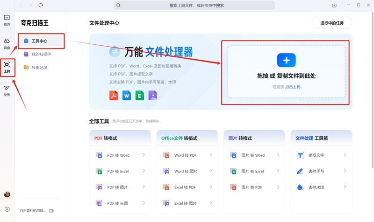This screenshot has width=374, height=222.
Task: Open Excel 转 PDF tool
Action: point(187,187)
